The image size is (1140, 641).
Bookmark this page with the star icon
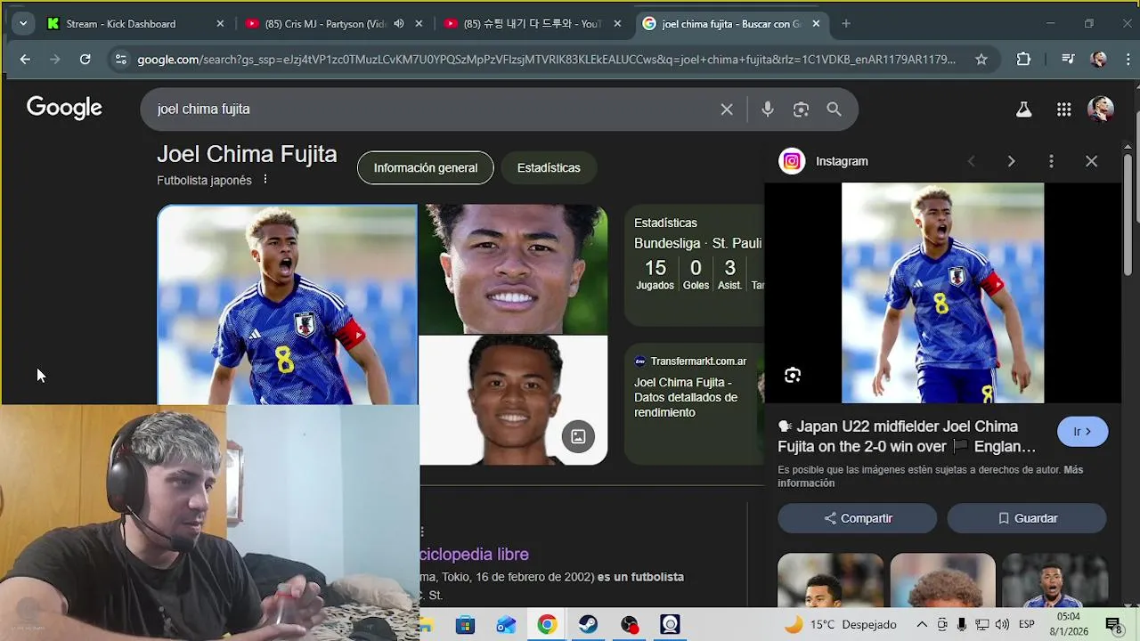pyautogui.click(x=981, y=60)
